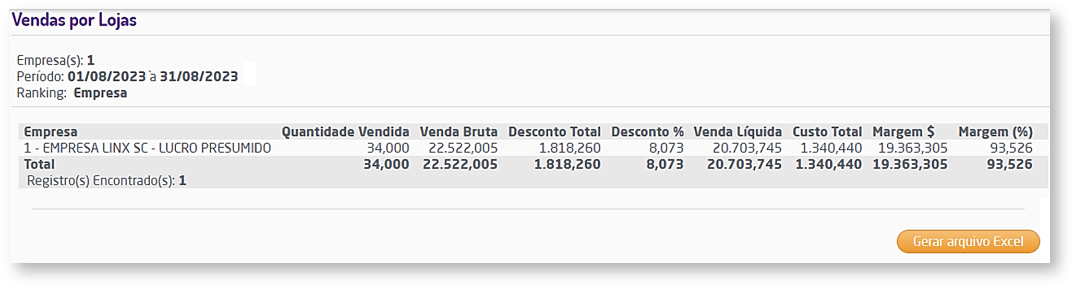Select the Ranking value Empresa
Image resolution: width=1075 pixels, height=288 pixels.
click(100, 93)
